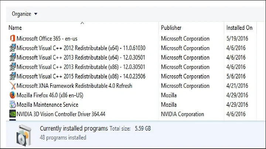
Task: Select Visual C++ 2013 Redistributable (x86) 12.0.30501
Action: coord(81,67)
